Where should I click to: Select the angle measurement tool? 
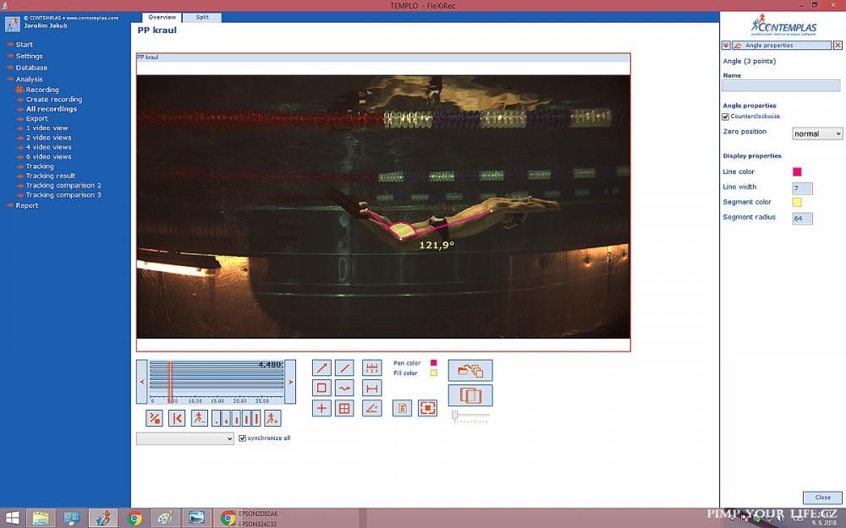(371, 408)
